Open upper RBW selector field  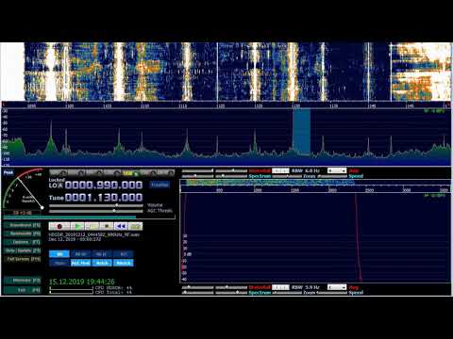click(x=280, y=170)
